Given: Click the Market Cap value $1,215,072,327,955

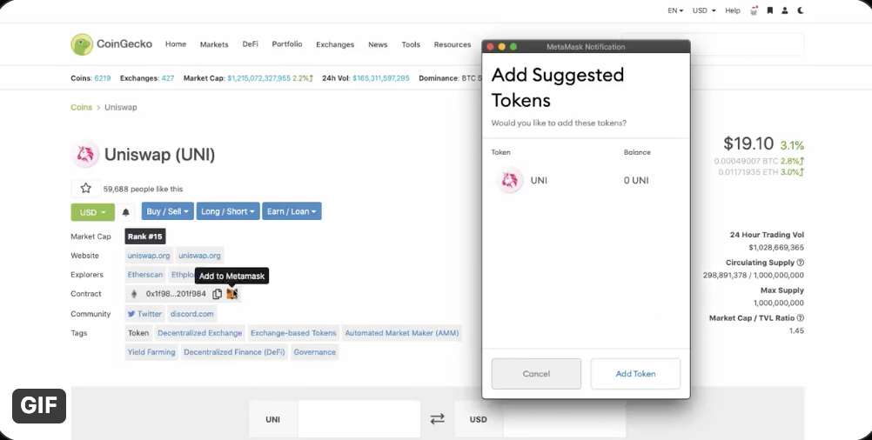Looking at the screenshot, I should coord(258,78).
